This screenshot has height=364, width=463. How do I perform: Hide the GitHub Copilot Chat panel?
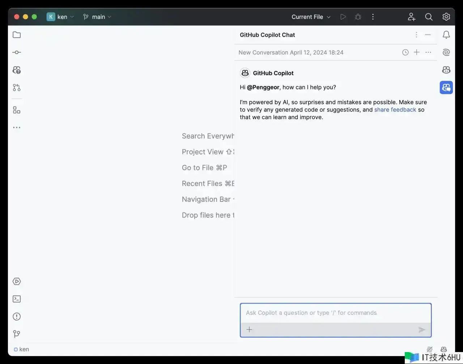coord(428,35)
